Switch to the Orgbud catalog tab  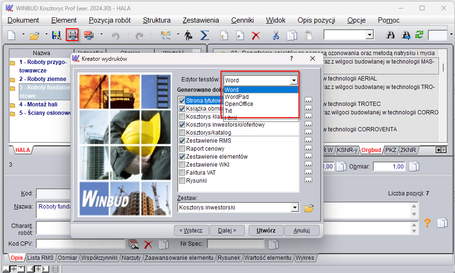tap(371, 150)
